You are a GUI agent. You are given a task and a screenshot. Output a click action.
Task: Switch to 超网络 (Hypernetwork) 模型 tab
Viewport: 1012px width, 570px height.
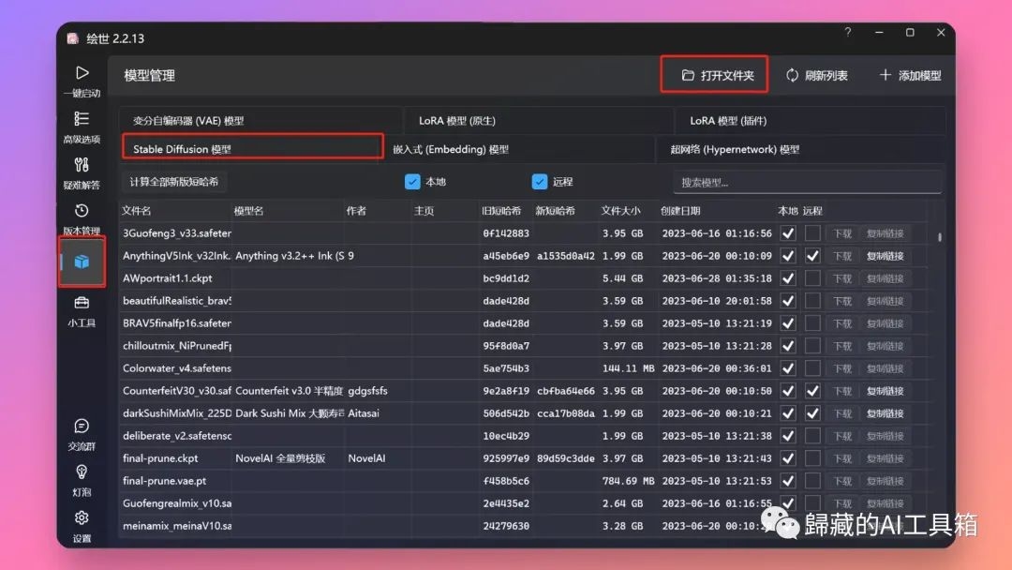(x=801, y=149)
